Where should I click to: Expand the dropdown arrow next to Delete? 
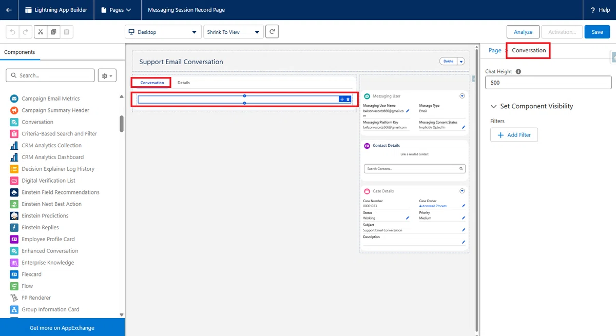point(461,61)
